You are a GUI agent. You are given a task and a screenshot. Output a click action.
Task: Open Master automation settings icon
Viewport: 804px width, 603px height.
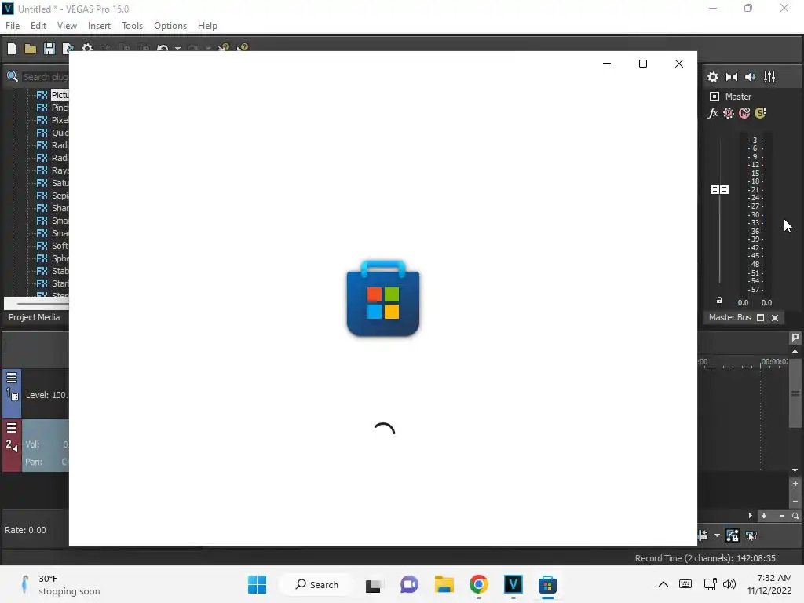(729, 113)
